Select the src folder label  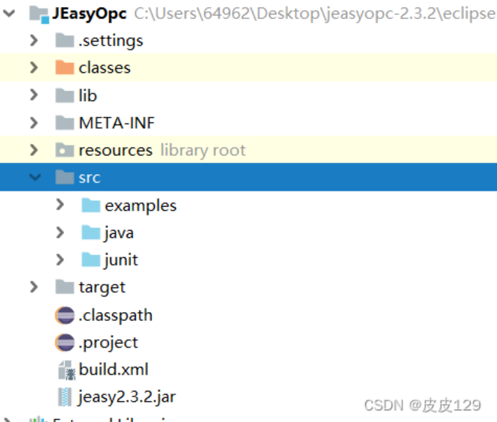90,178
